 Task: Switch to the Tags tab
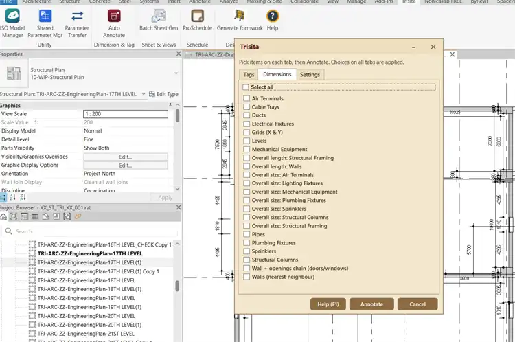249,75
